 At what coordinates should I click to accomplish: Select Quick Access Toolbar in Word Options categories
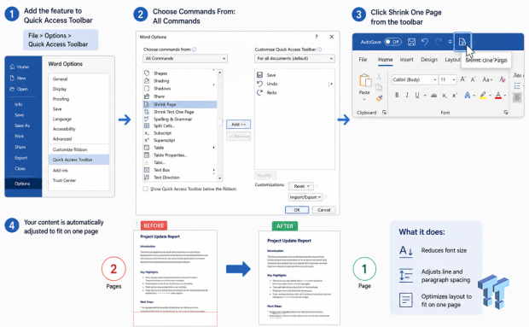(x=78, y=160)
